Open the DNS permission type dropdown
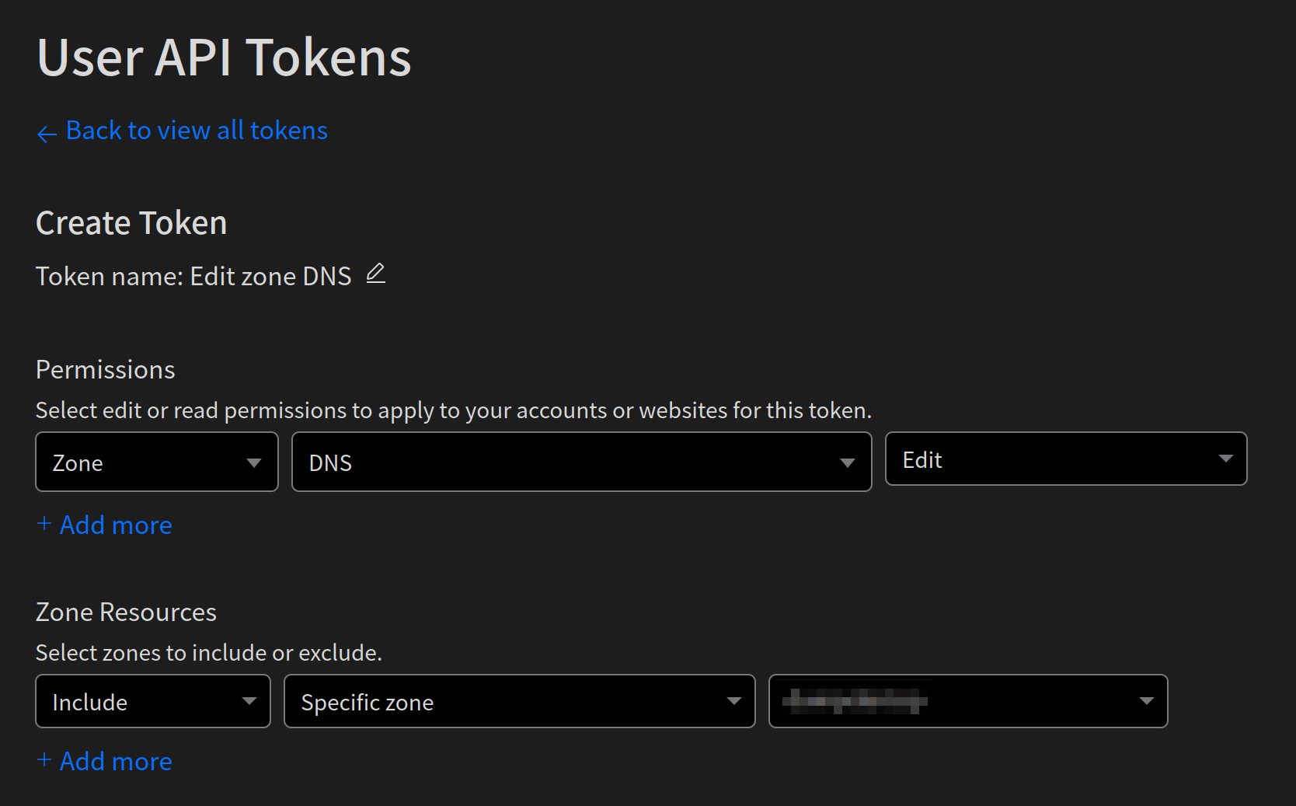Image resolution: width=1296 pixels, height=806 pixels. tap(582, 462)
